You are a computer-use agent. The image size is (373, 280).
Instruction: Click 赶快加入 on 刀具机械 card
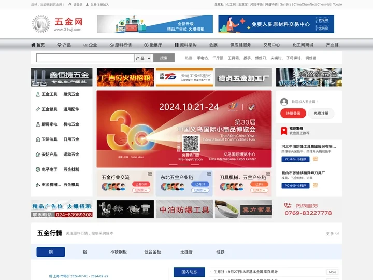coord(260,190)
